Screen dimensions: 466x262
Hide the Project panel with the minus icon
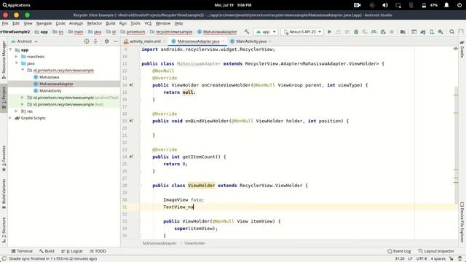115,41
